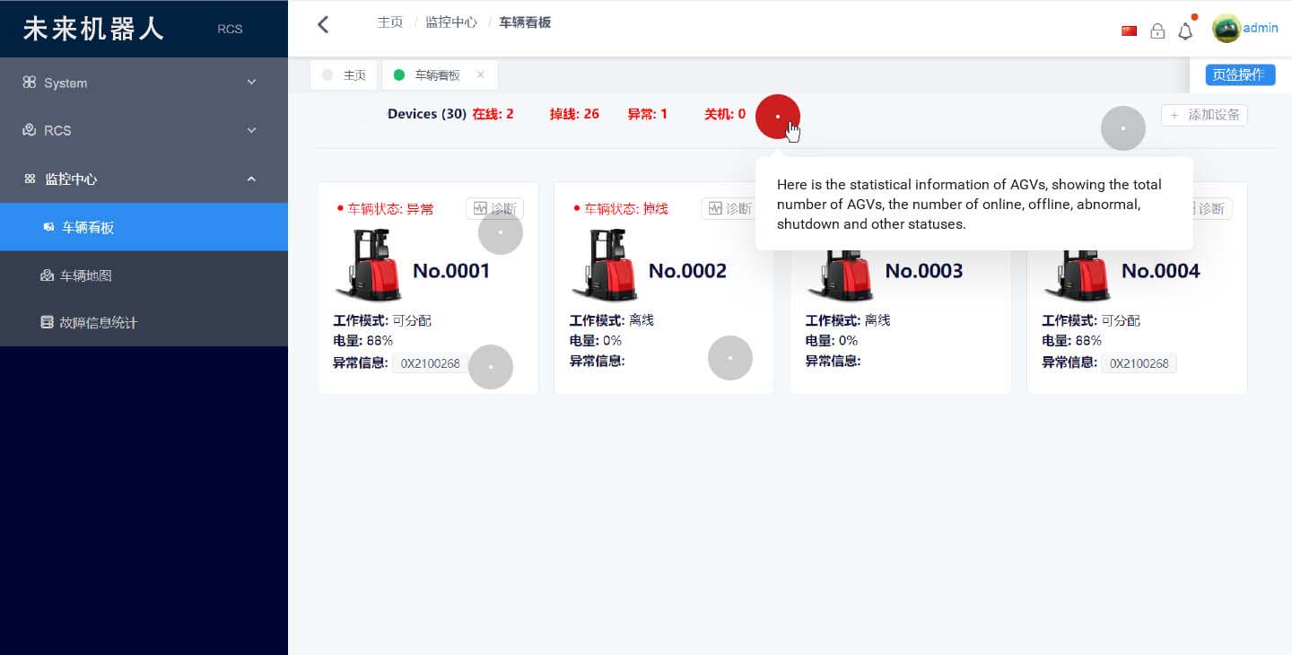1292x655 pixels.
Task: Click the 诊断 button for No.0002
Action: [x=729, y=208]
